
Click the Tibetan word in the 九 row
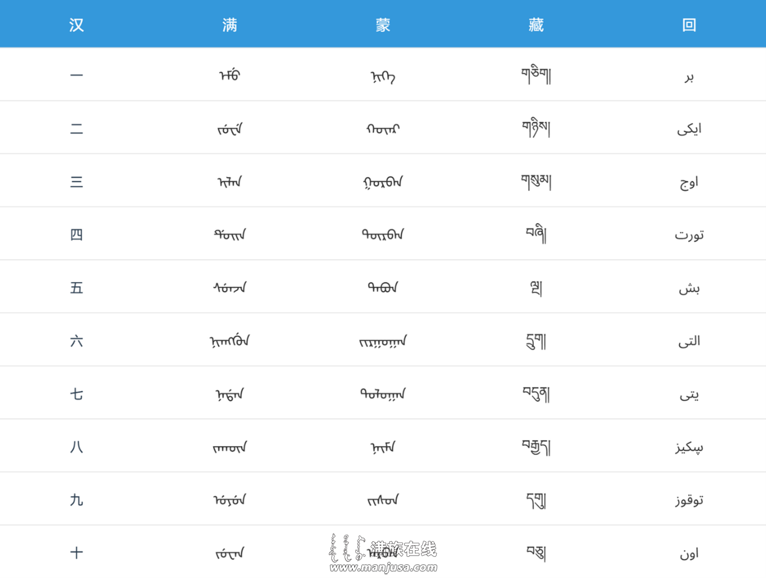(x=536, y=500)
